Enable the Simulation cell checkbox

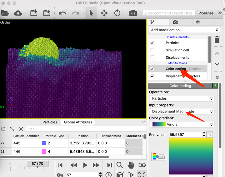(x=152, y=50)
